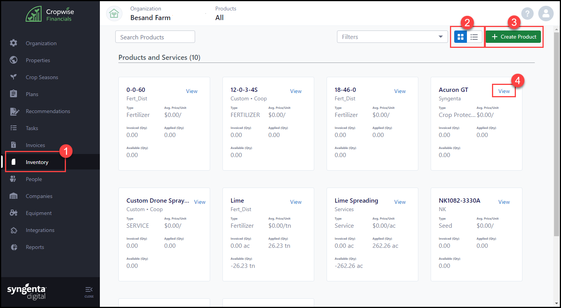Switch to list view layout
Viewport: 561px width, 308px height.
[474, 37]
